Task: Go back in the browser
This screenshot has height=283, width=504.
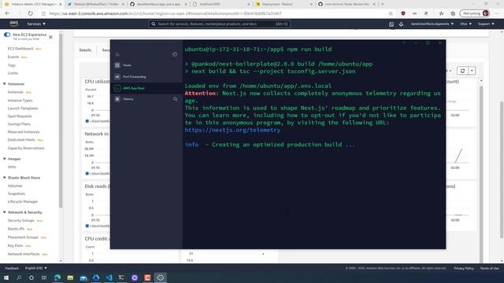Action: coord(7,13)
